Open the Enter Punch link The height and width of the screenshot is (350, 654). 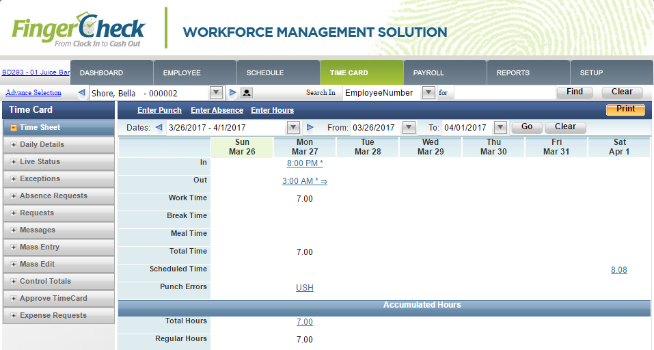point(159,111)
